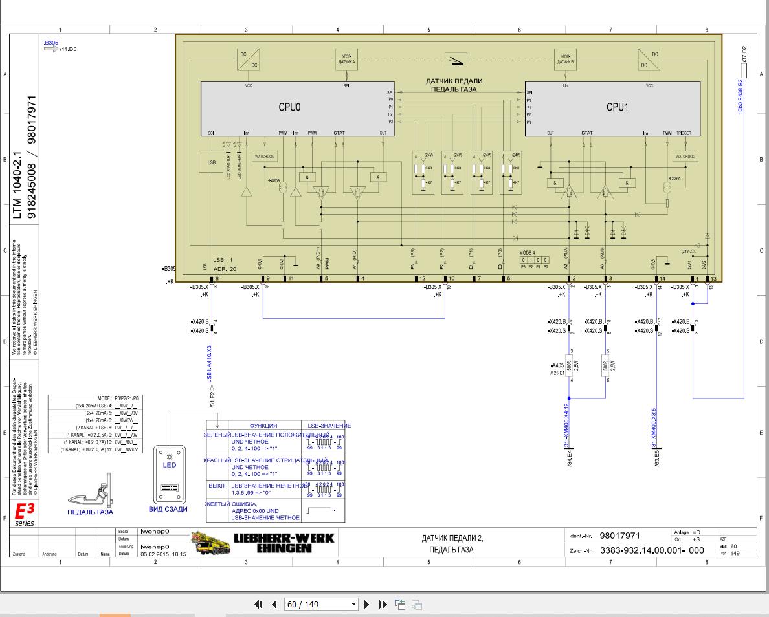Click the orange horizontal scrollbar thumb

coord(115,616)
